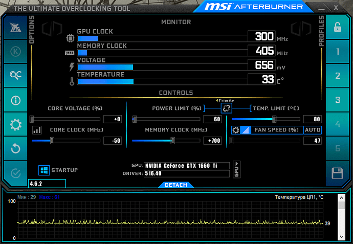Open the voltage/frequency curve editor icon
Viewport: 353px width, 244px height.
click(x=37, y=130)
